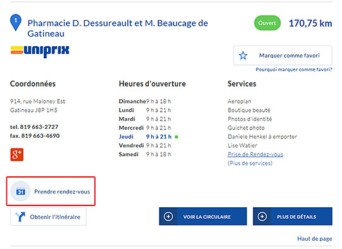The width and height of the screenshot is (342, 249).
Task: Click the green Ouvert status badge
Action: [x=267, y=23]
